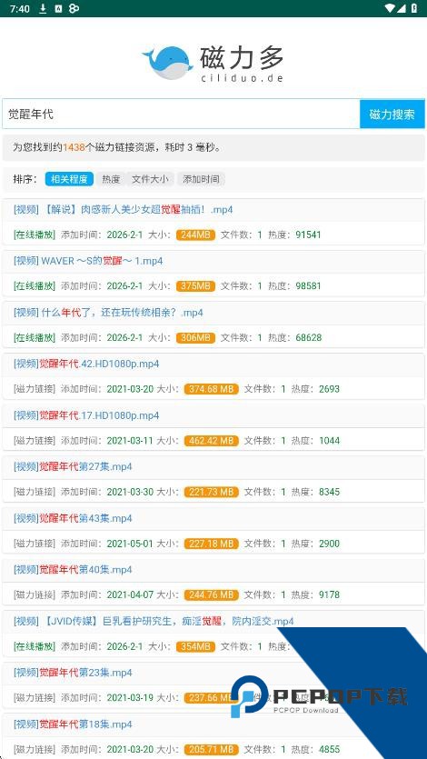
Task: Select heat value 2900
Action: pyautogui.click(x=329, y=543)
